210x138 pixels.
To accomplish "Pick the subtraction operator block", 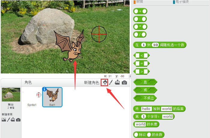I will [x=140, y=19].
